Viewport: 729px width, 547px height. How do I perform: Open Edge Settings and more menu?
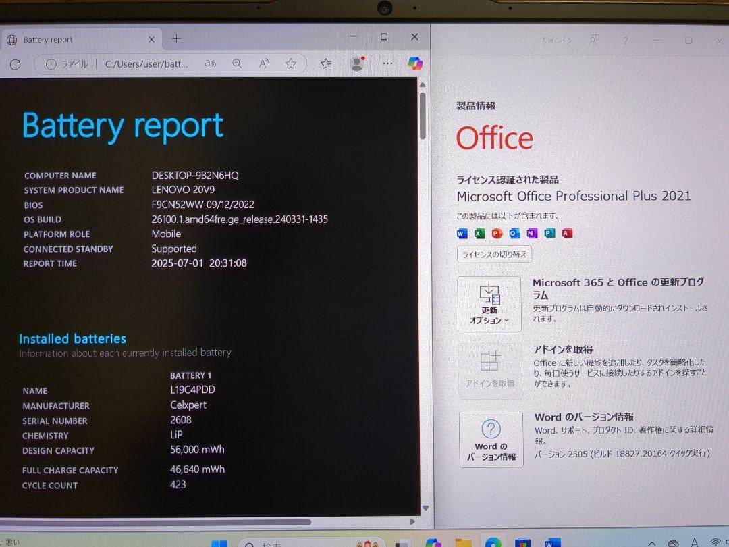coord(387,63)
